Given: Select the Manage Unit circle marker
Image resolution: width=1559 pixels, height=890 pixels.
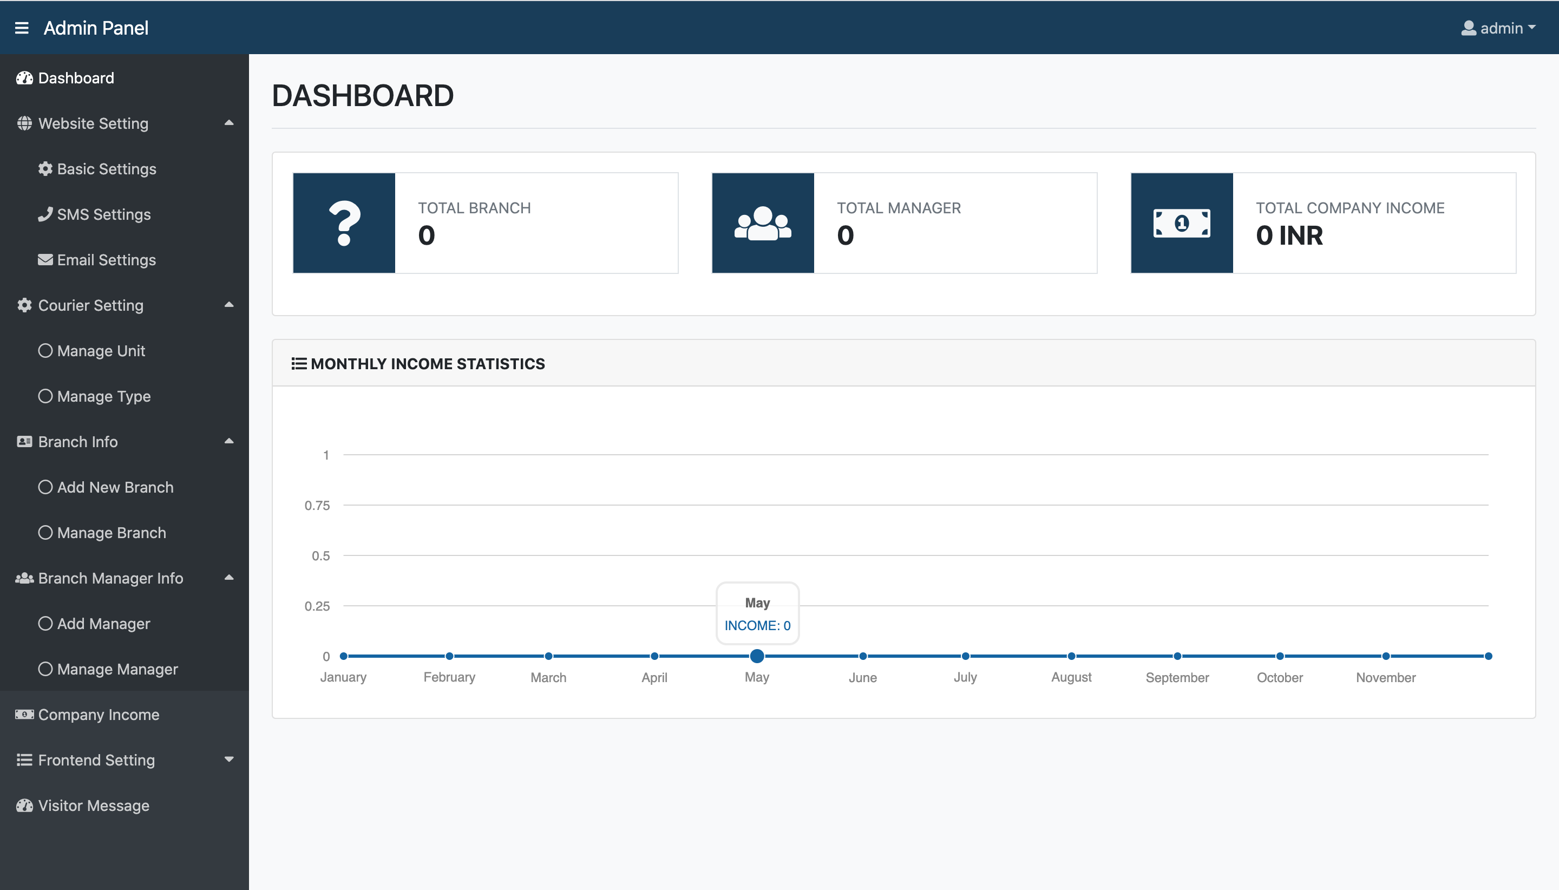Looking at the screenshot, I should click(45, 351).
